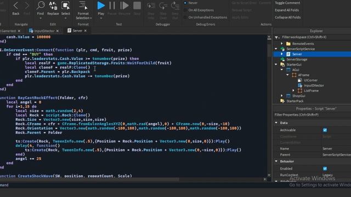Close the Game test tab
This screenshot has width=351, height=197.
point(19,31)
